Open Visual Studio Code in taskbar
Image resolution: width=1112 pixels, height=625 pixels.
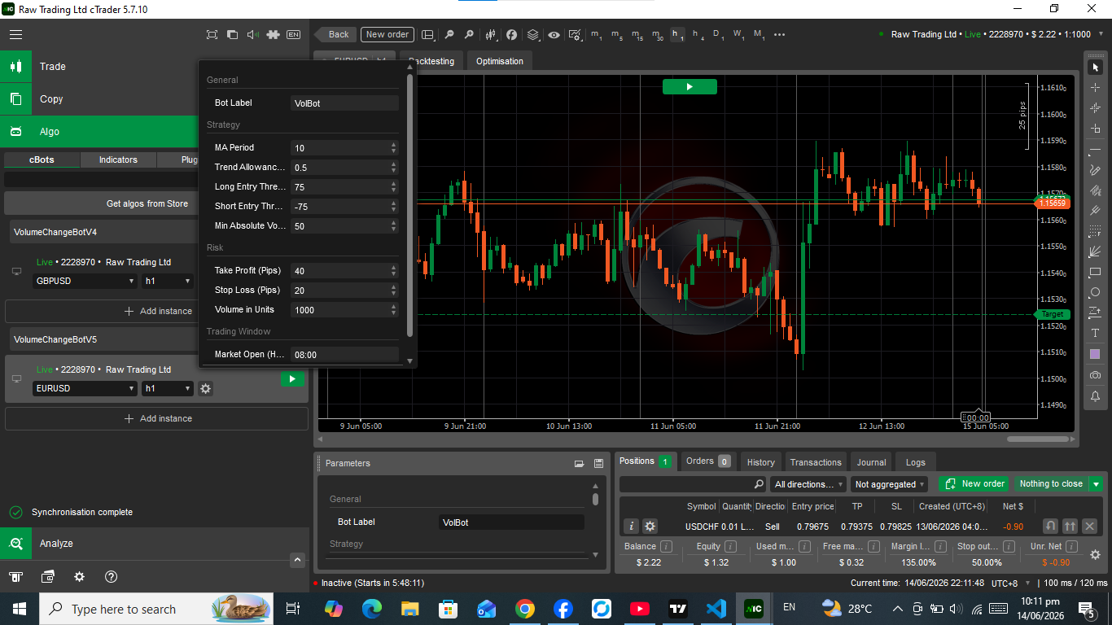pos(716,609)
